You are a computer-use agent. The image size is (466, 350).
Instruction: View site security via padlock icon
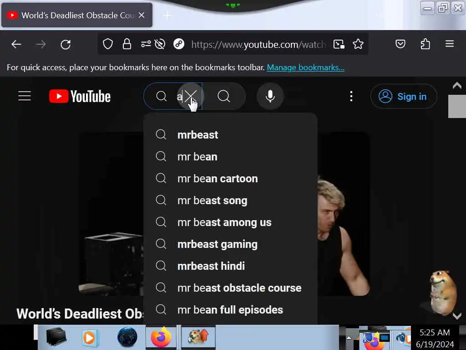tap(127, 44)
